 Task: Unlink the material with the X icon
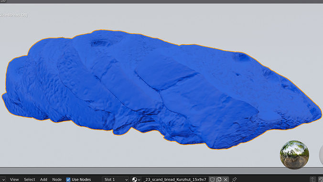226,179
